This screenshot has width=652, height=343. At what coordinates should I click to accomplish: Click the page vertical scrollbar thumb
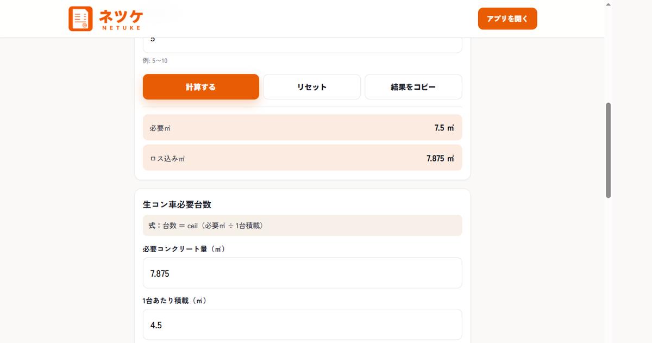pos(609,150)
